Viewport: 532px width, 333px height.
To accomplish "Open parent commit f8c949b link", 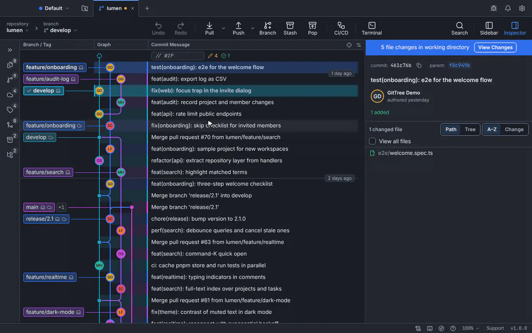I will click(x=459, y=65).
